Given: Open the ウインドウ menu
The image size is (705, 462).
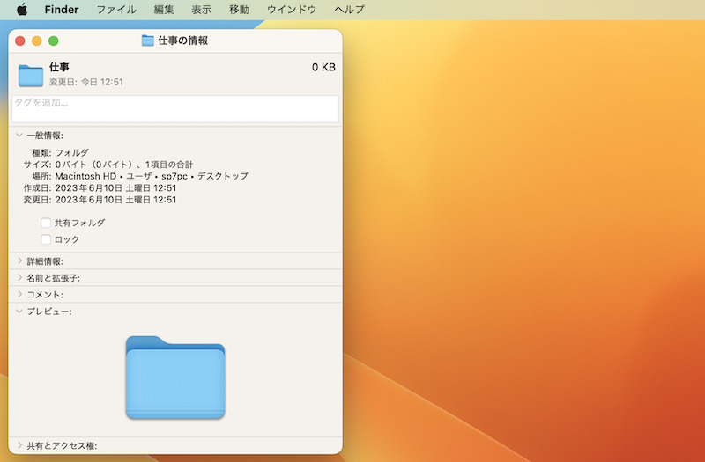Looking at the screenshot, I should point(292,10).
